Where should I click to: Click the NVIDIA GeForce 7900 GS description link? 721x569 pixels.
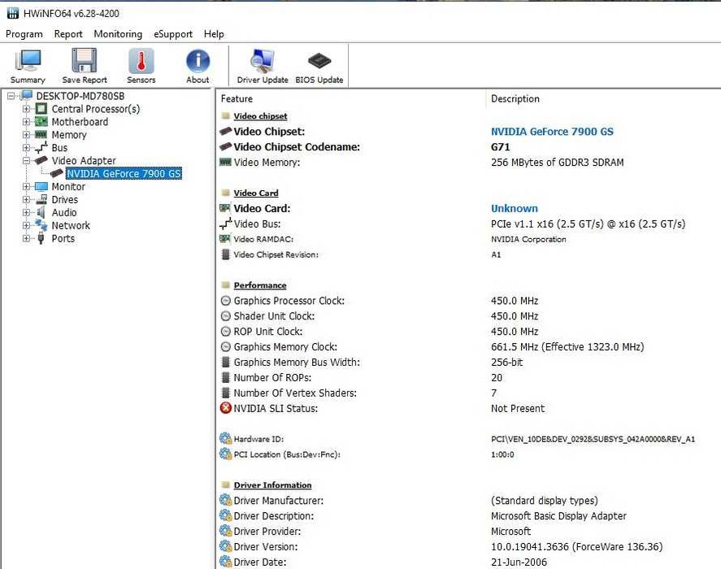click(552, 132)
